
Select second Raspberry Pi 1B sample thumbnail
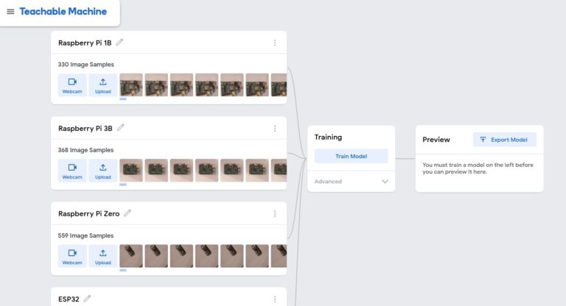[x=156, y=85]
